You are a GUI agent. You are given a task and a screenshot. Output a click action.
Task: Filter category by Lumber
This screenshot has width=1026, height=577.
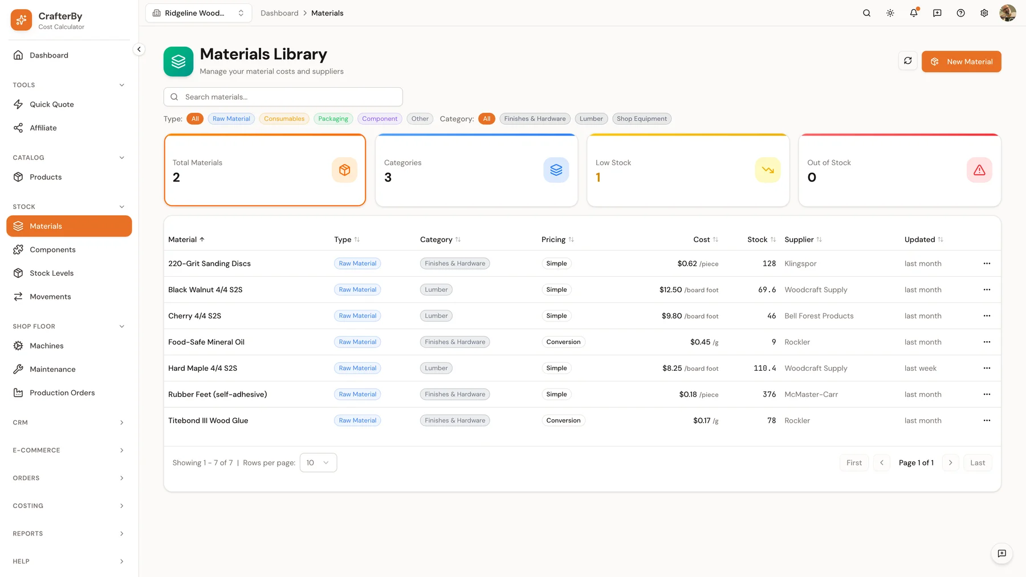591,119
